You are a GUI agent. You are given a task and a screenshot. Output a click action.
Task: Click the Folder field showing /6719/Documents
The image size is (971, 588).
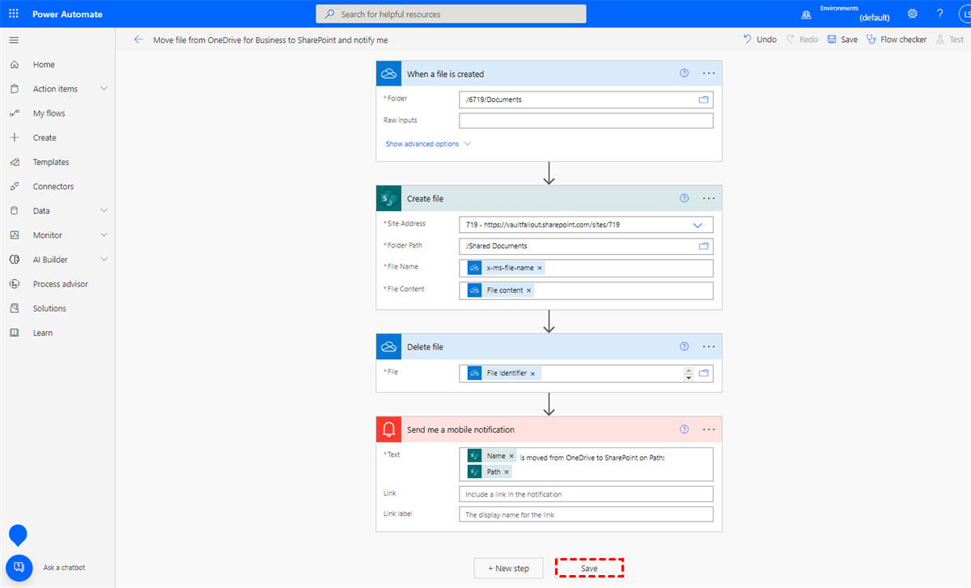click(x=586, y=99)
